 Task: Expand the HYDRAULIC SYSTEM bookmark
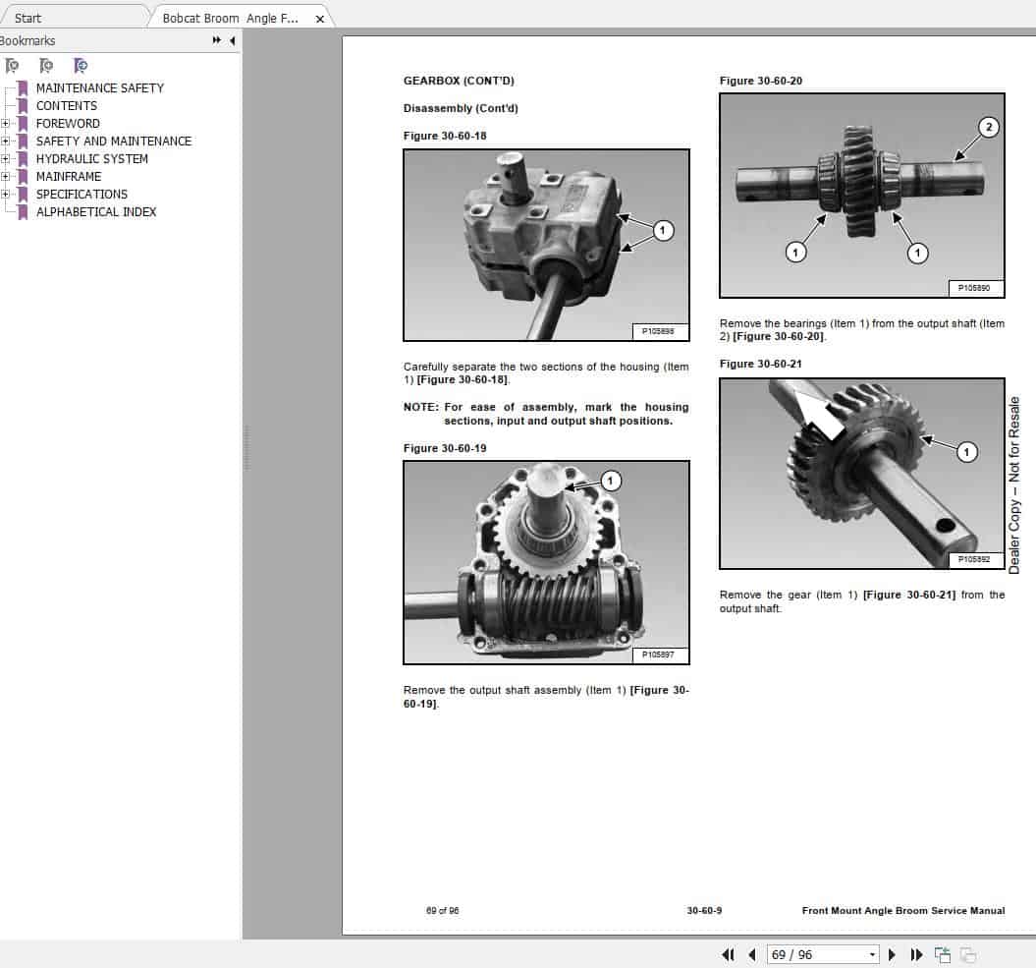[8, 158]
